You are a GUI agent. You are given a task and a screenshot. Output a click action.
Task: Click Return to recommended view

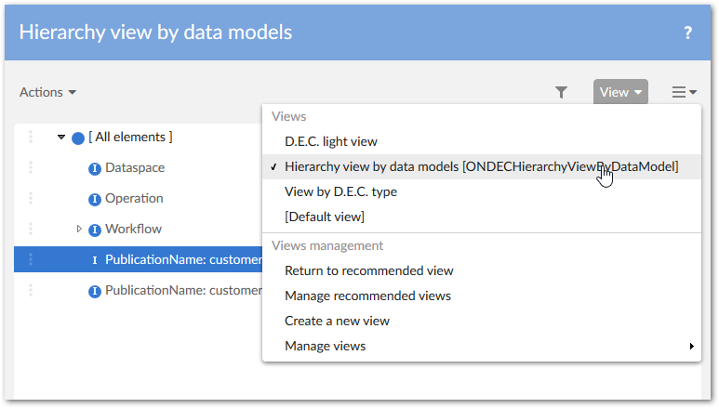point(368,270)
